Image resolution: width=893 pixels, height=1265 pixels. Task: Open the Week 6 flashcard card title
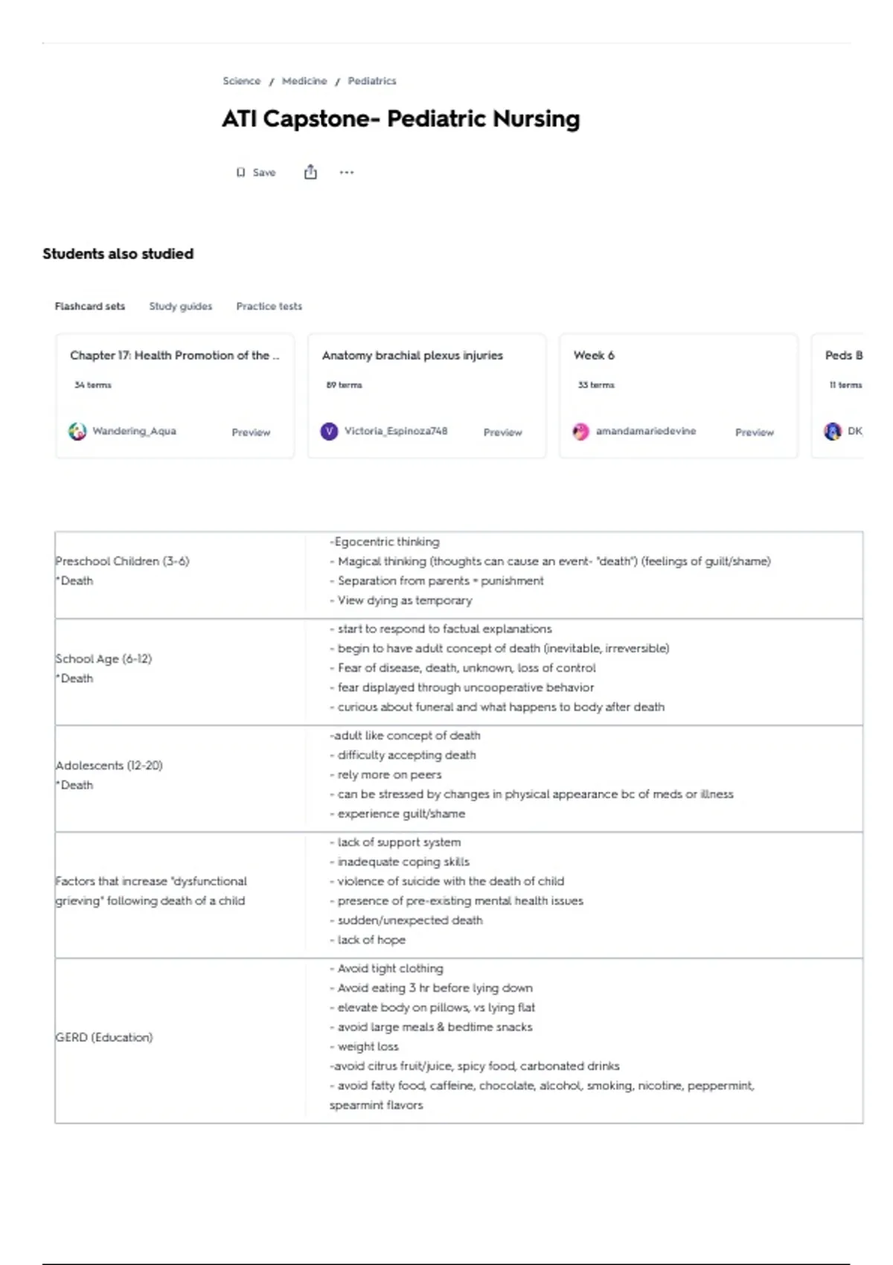click(x=594, y=356)
